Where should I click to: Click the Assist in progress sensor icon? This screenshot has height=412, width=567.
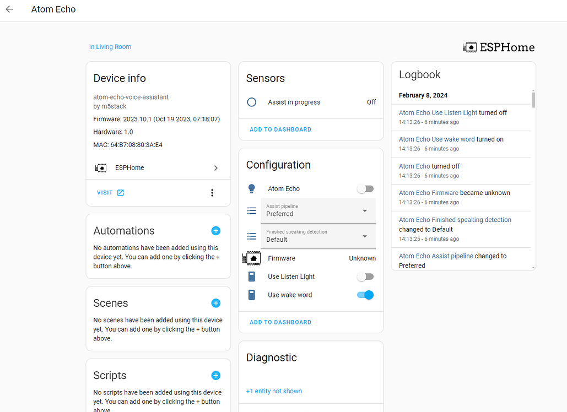(x=251, y=102)
